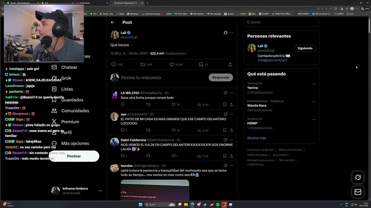Open more options on Lali's post
This screenshot has width=371, height=208.
click(x=231, y=33)
